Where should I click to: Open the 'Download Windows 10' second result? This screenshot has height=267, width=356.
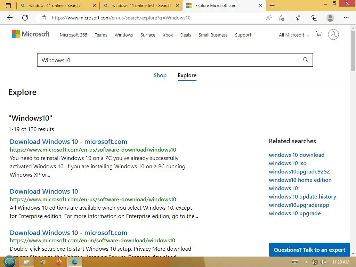(x=44, y=192)
